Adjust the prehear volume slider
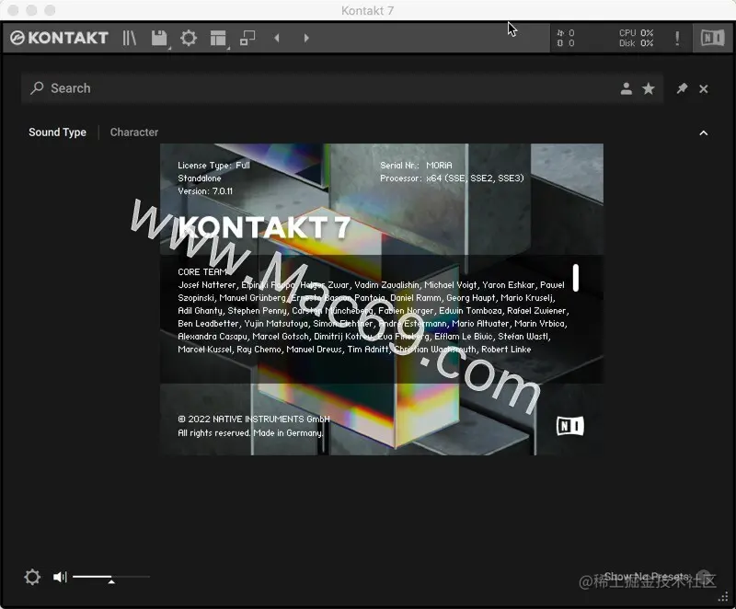 [x=111, y=577]
